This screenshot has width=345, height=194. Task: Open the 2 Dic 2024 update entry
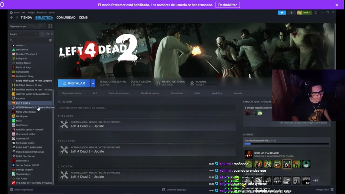[x=147, y=175]
